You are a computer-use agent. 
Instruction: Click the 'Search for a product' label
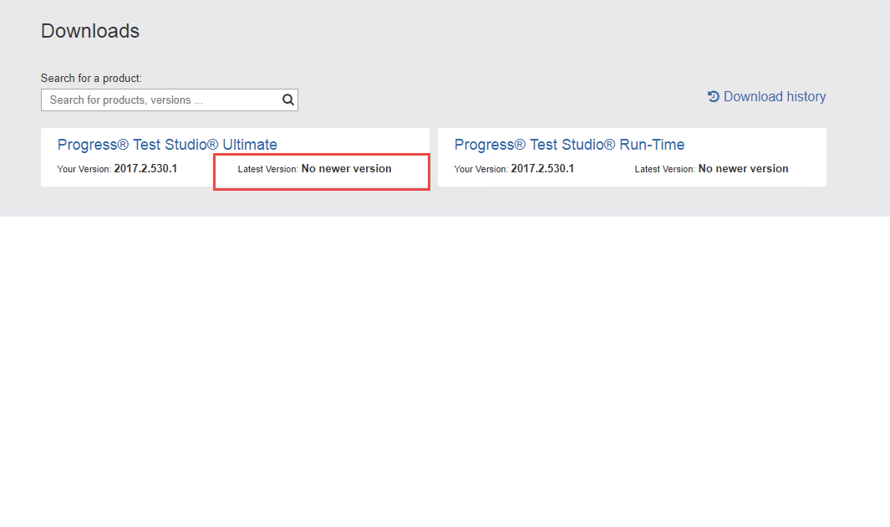[x=91, y=78]
